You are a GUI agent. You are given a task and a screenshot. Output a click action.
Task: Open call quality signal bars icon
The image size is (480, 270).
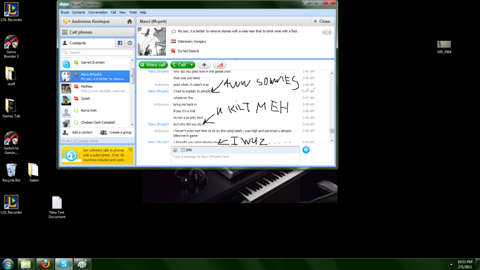tap(220, 65)
